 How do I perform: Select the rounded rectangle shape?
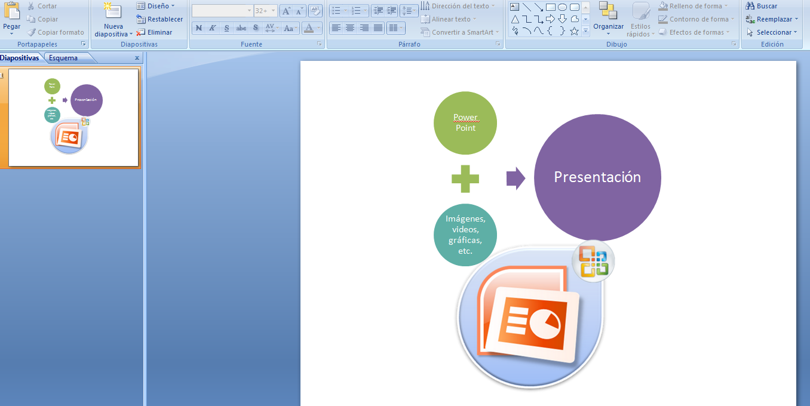[x=575, y=7]
